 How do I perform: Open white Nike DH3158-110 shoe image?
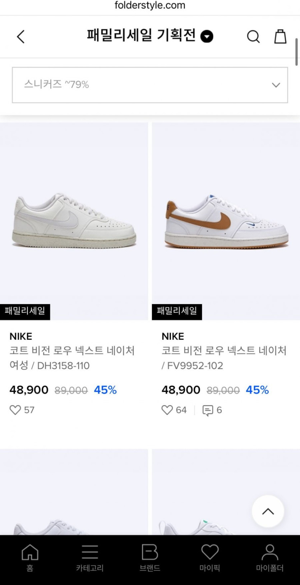[74, 221]
